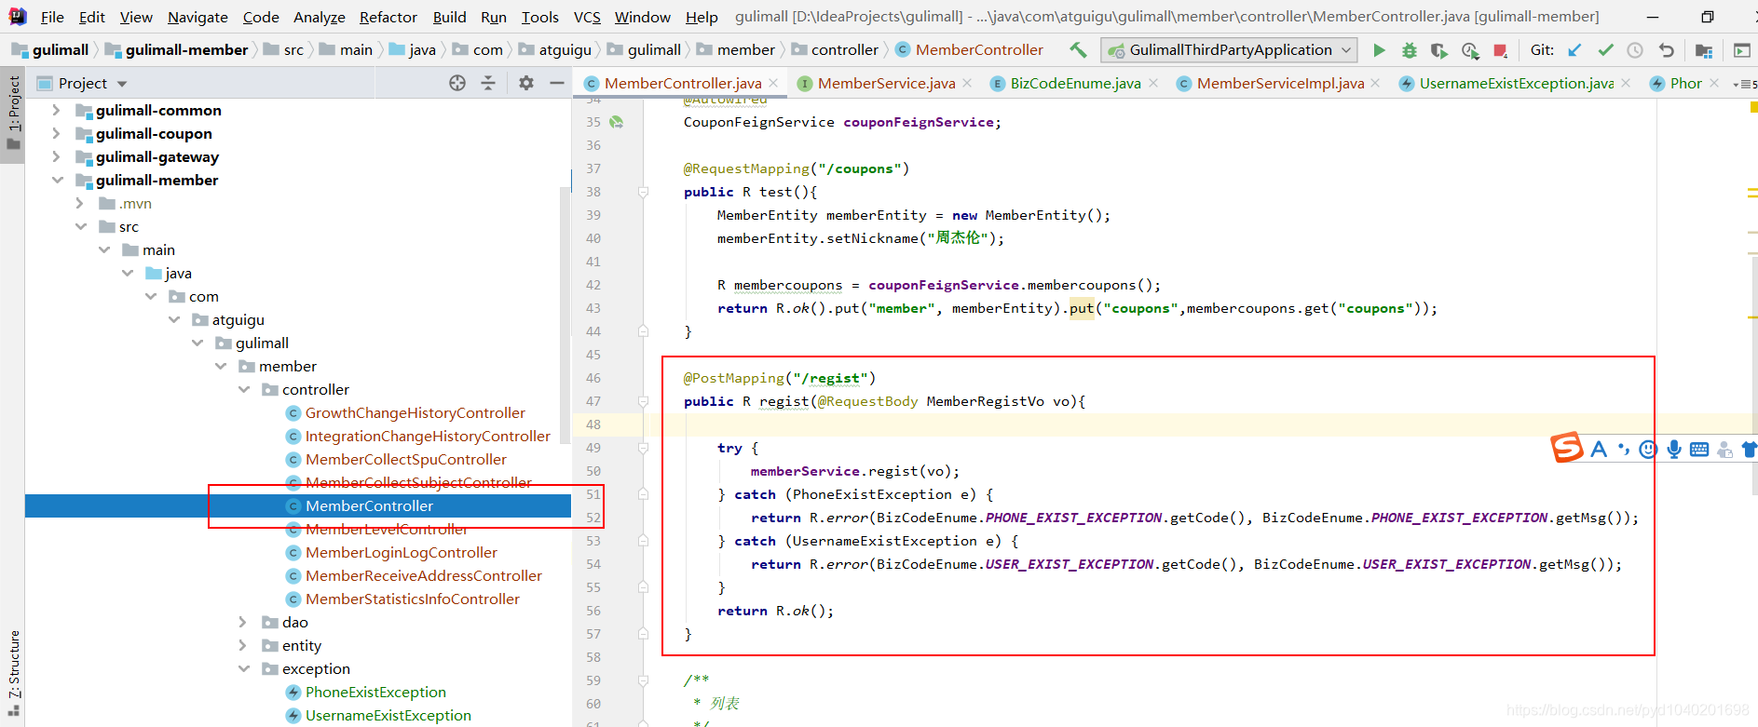Run GulimallThirdPartyApplication with green play icon
The image size is (1758, 727).
click(1379, 50)
